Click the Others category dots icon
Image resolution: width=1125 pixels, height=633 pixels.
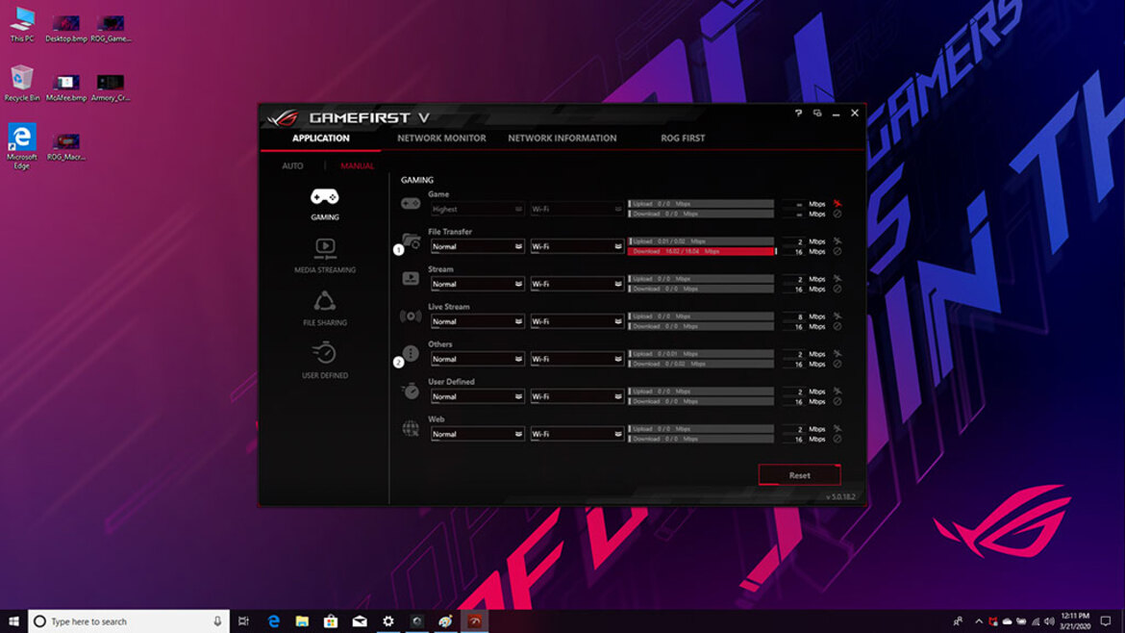411,353
